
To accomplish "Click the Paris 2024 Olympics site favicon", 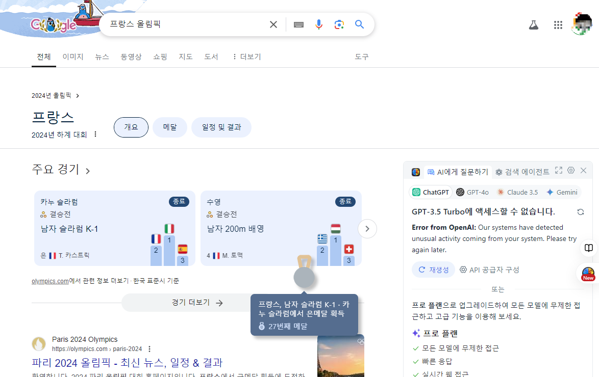I will pos(39,344).
